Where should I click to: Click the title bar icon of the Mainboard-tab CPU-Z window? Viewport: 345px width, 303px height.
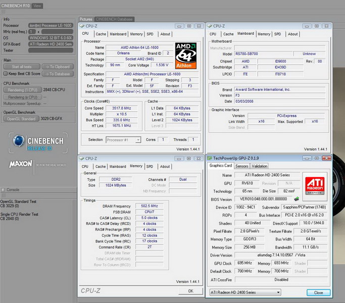pos(210,26)
